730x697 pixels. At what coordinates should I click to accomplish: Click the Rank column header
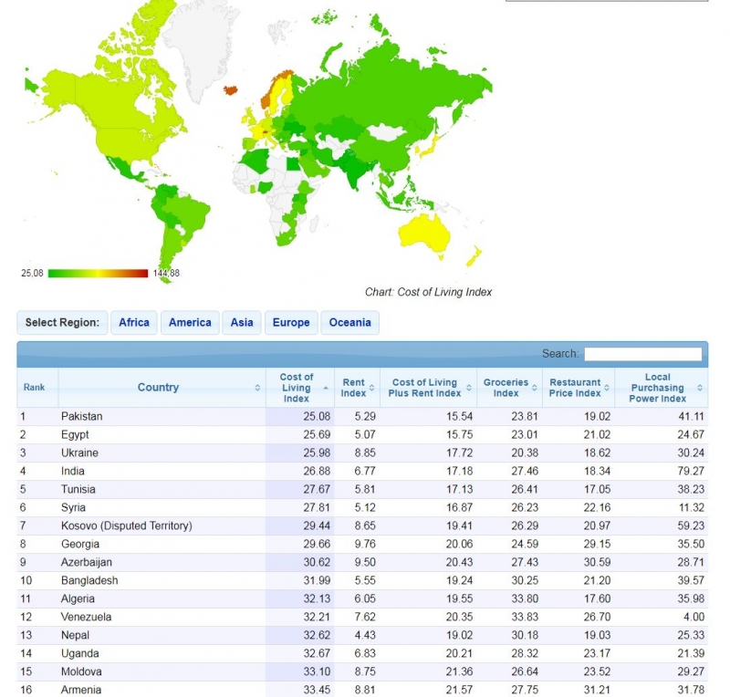tap(35, 388)
